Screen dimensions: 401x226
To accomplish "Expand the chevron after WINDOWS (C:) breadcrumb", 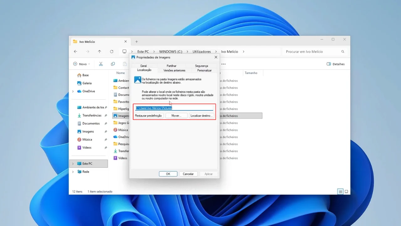I will point(187,51).
